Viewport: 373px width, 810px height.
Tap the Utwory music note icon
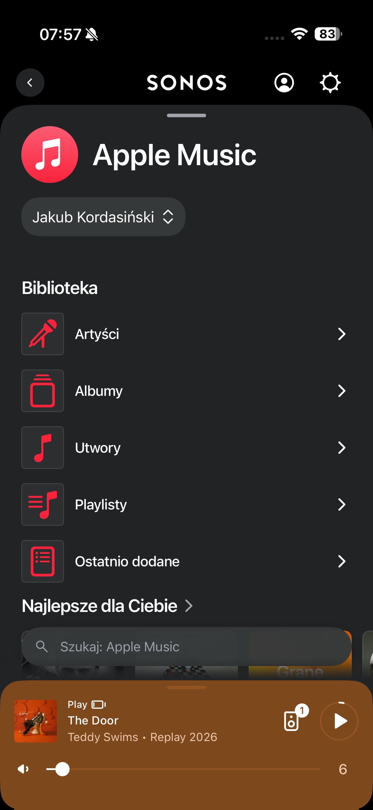tap(43, 448)
